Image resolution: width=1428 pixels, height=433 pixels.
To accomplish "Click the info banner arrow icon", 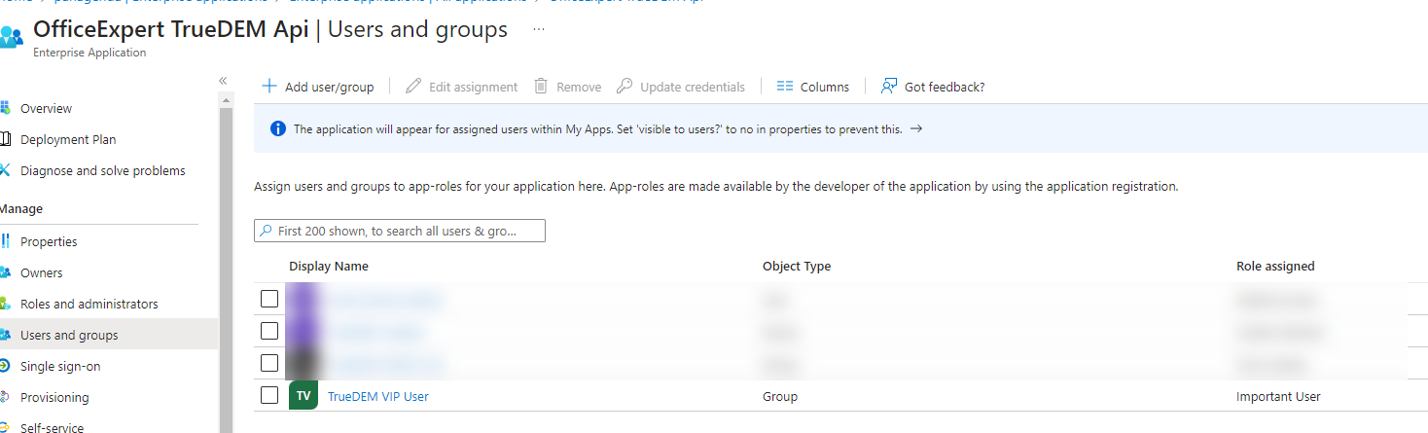I will (915, 128).
